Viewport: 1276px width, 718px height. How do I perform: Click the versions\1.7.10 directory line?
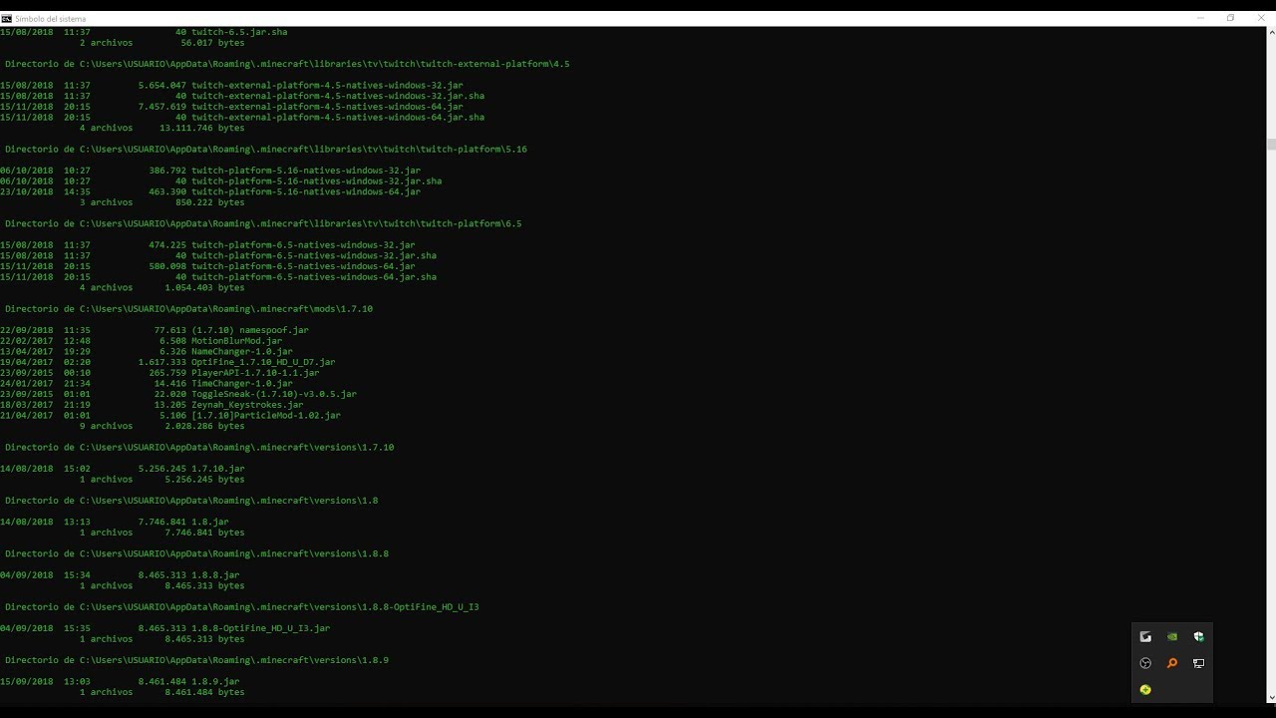click(x=199, y=448)
